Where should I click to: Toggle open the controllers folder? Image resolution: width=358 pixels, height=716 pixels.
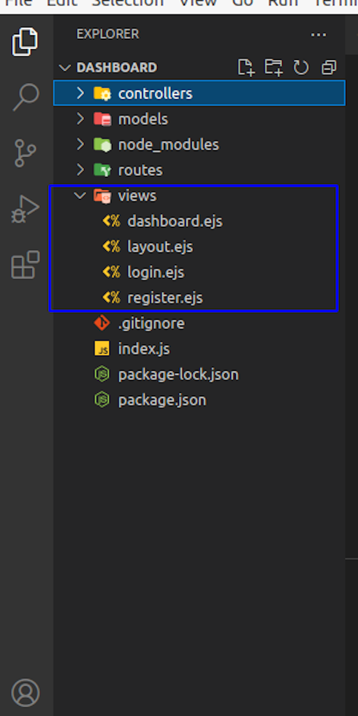(x=154, y=93)
